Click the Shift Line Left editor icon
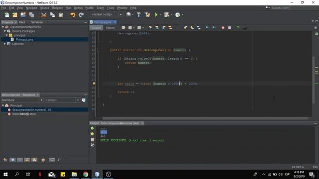Screen dimensions: 319x179 click(207, 27)
